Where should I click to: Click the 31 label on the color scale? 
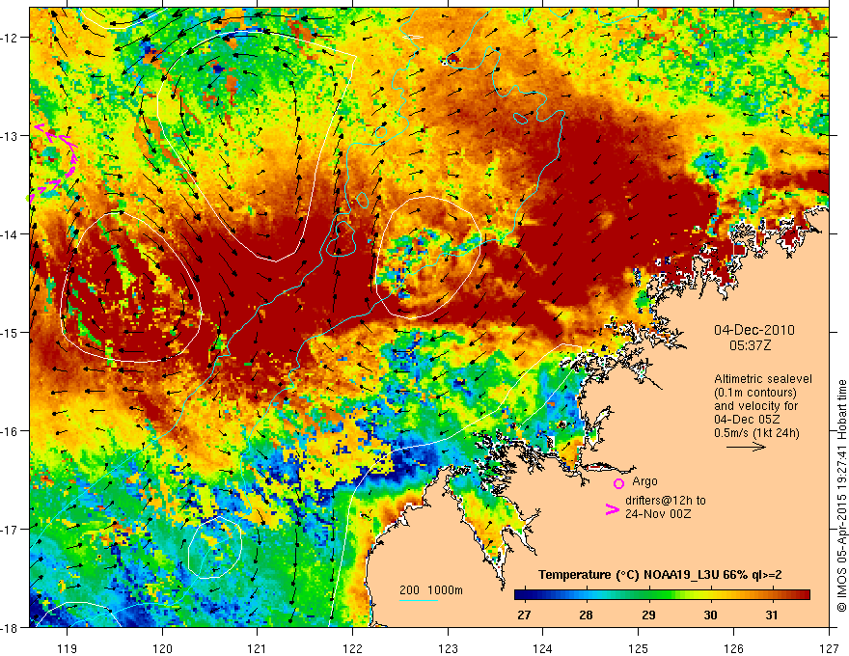[x=772, y=615]
